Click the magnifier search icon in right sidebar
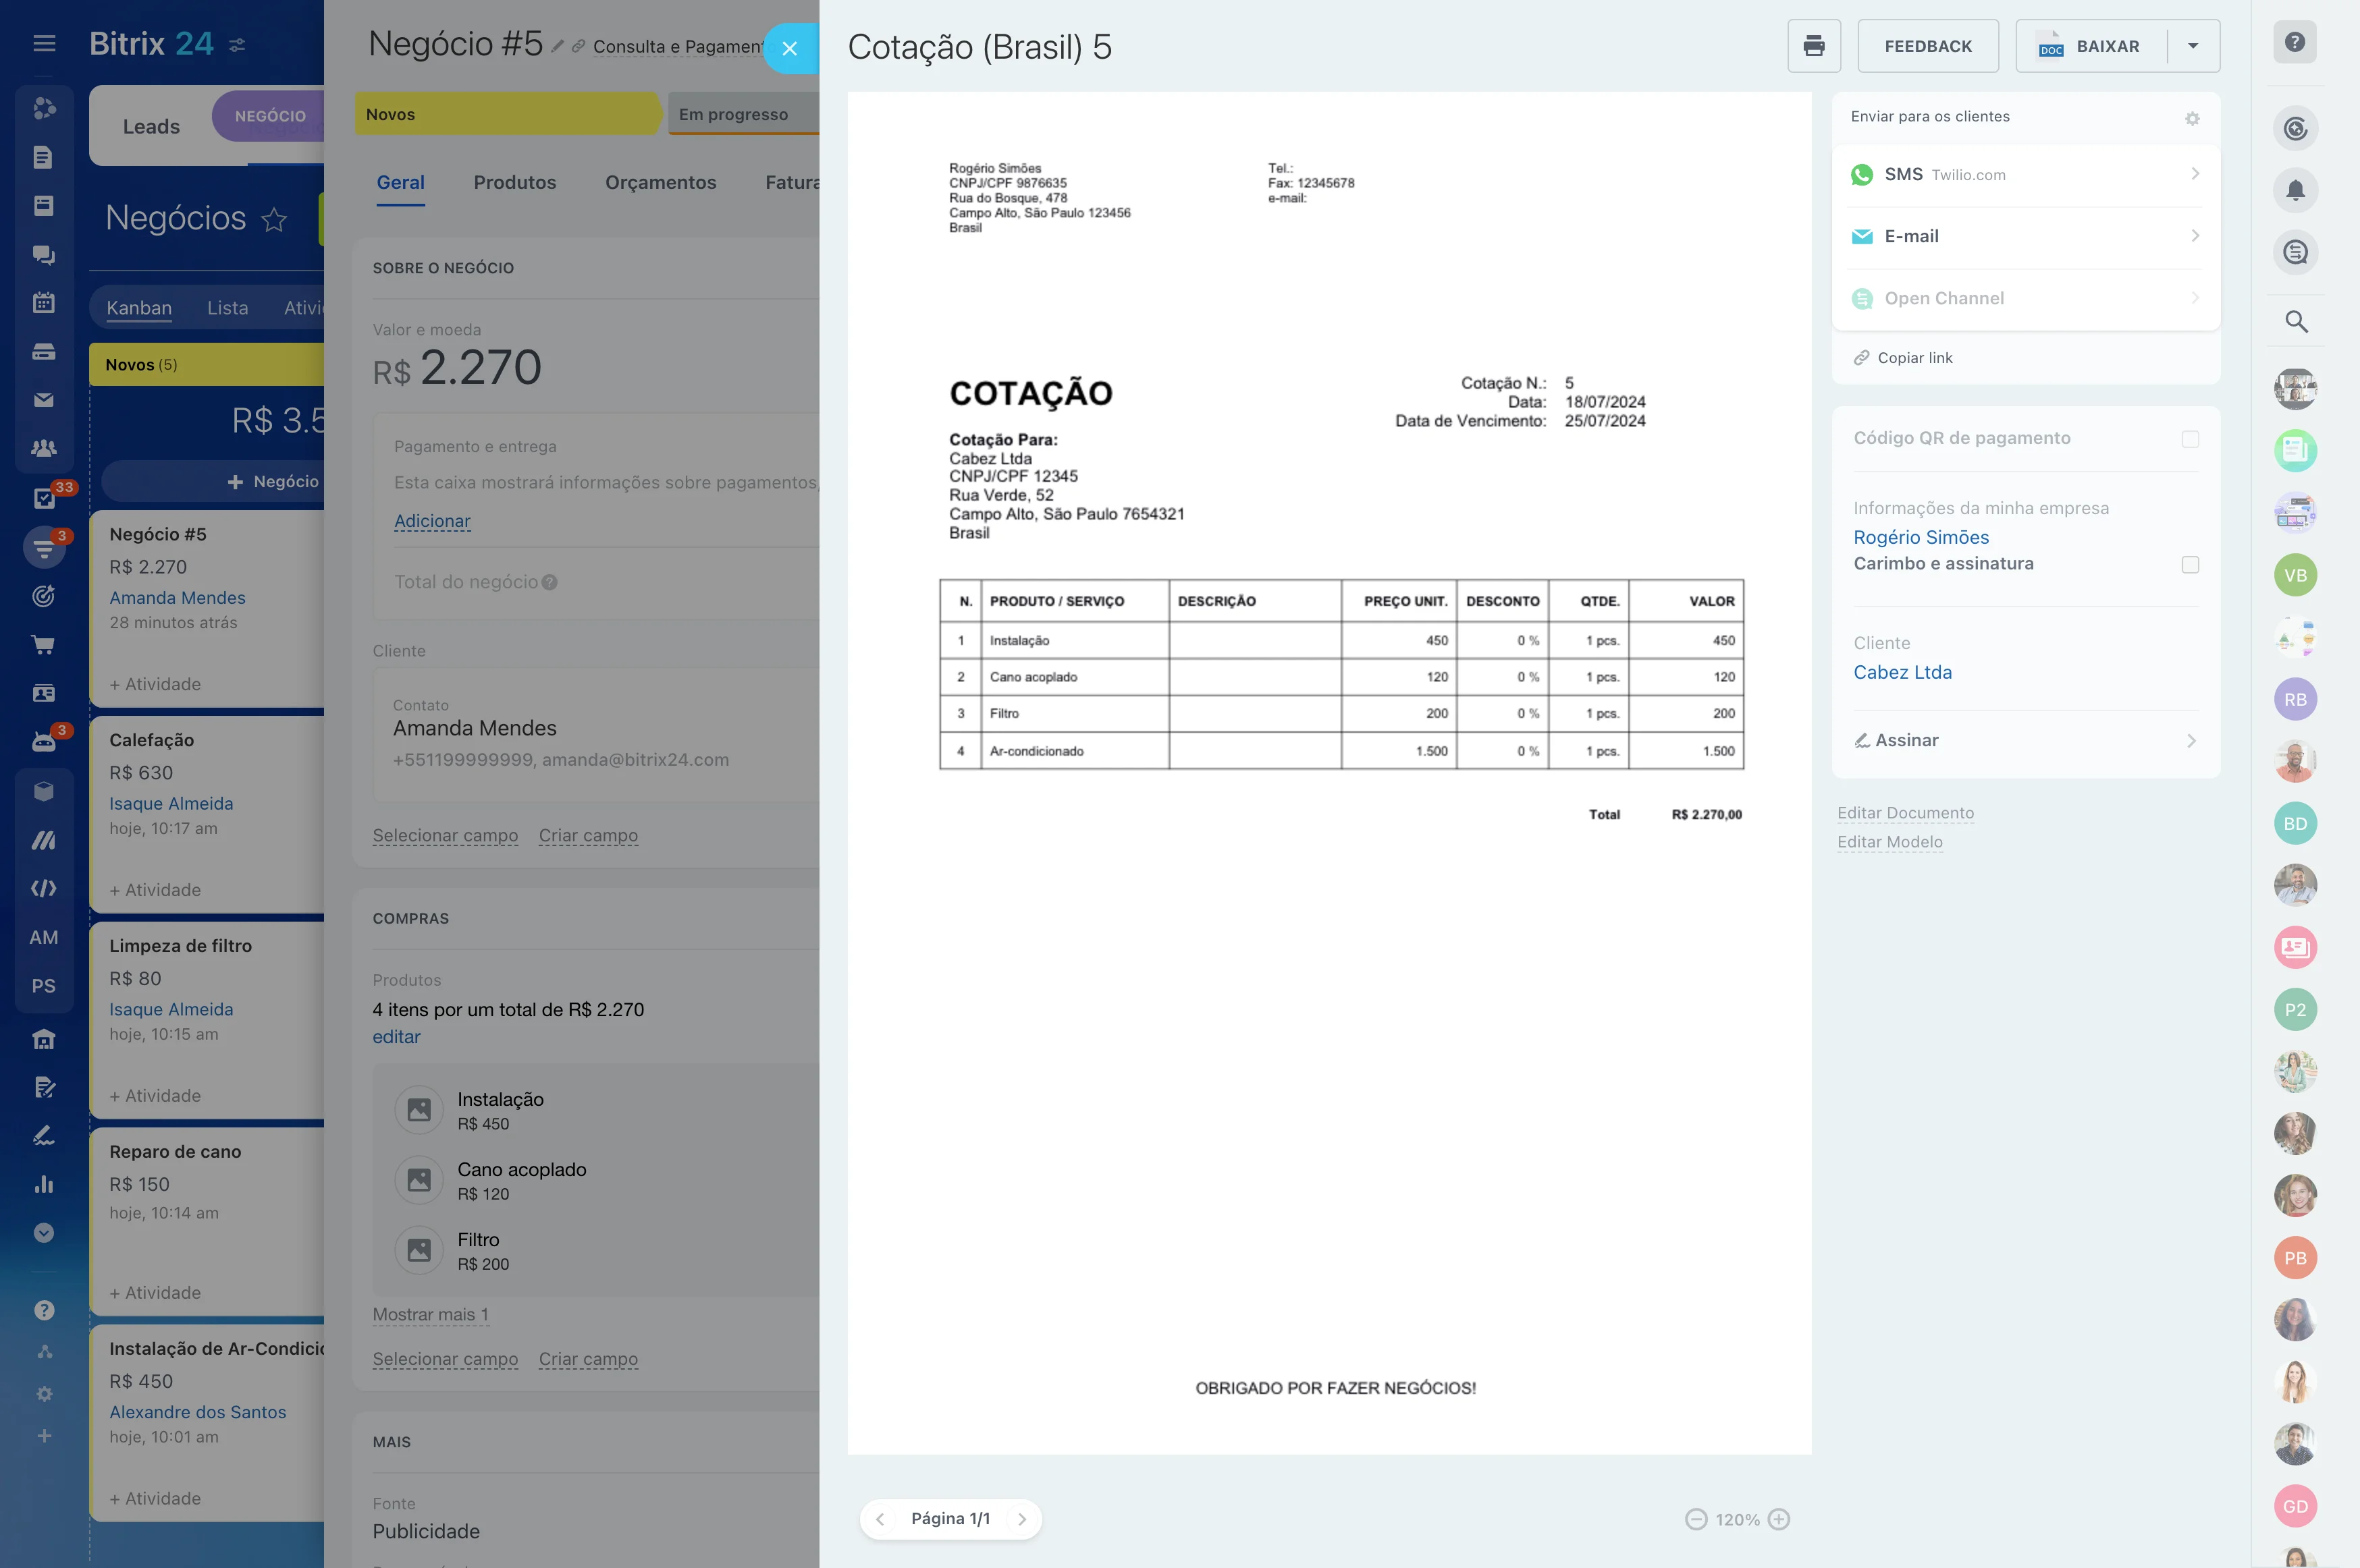The width and height of the screenshot is (2360, 1568). (x=2295, y=322)
